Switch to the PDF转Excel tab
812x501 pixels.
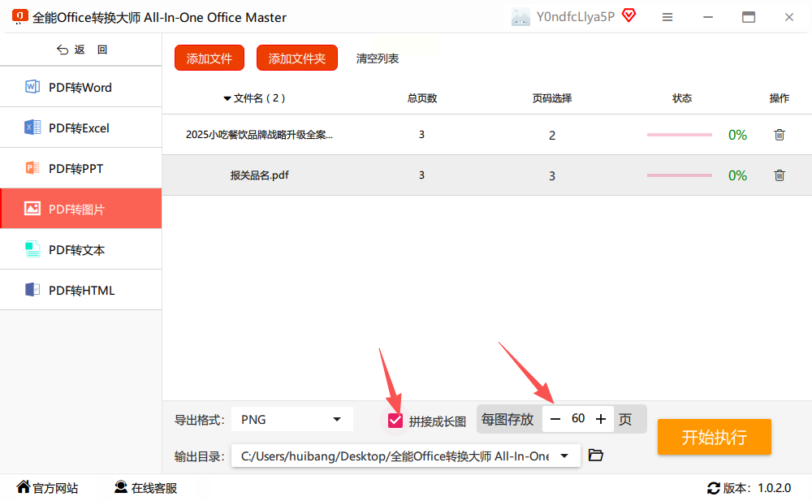tap(80, 127)
